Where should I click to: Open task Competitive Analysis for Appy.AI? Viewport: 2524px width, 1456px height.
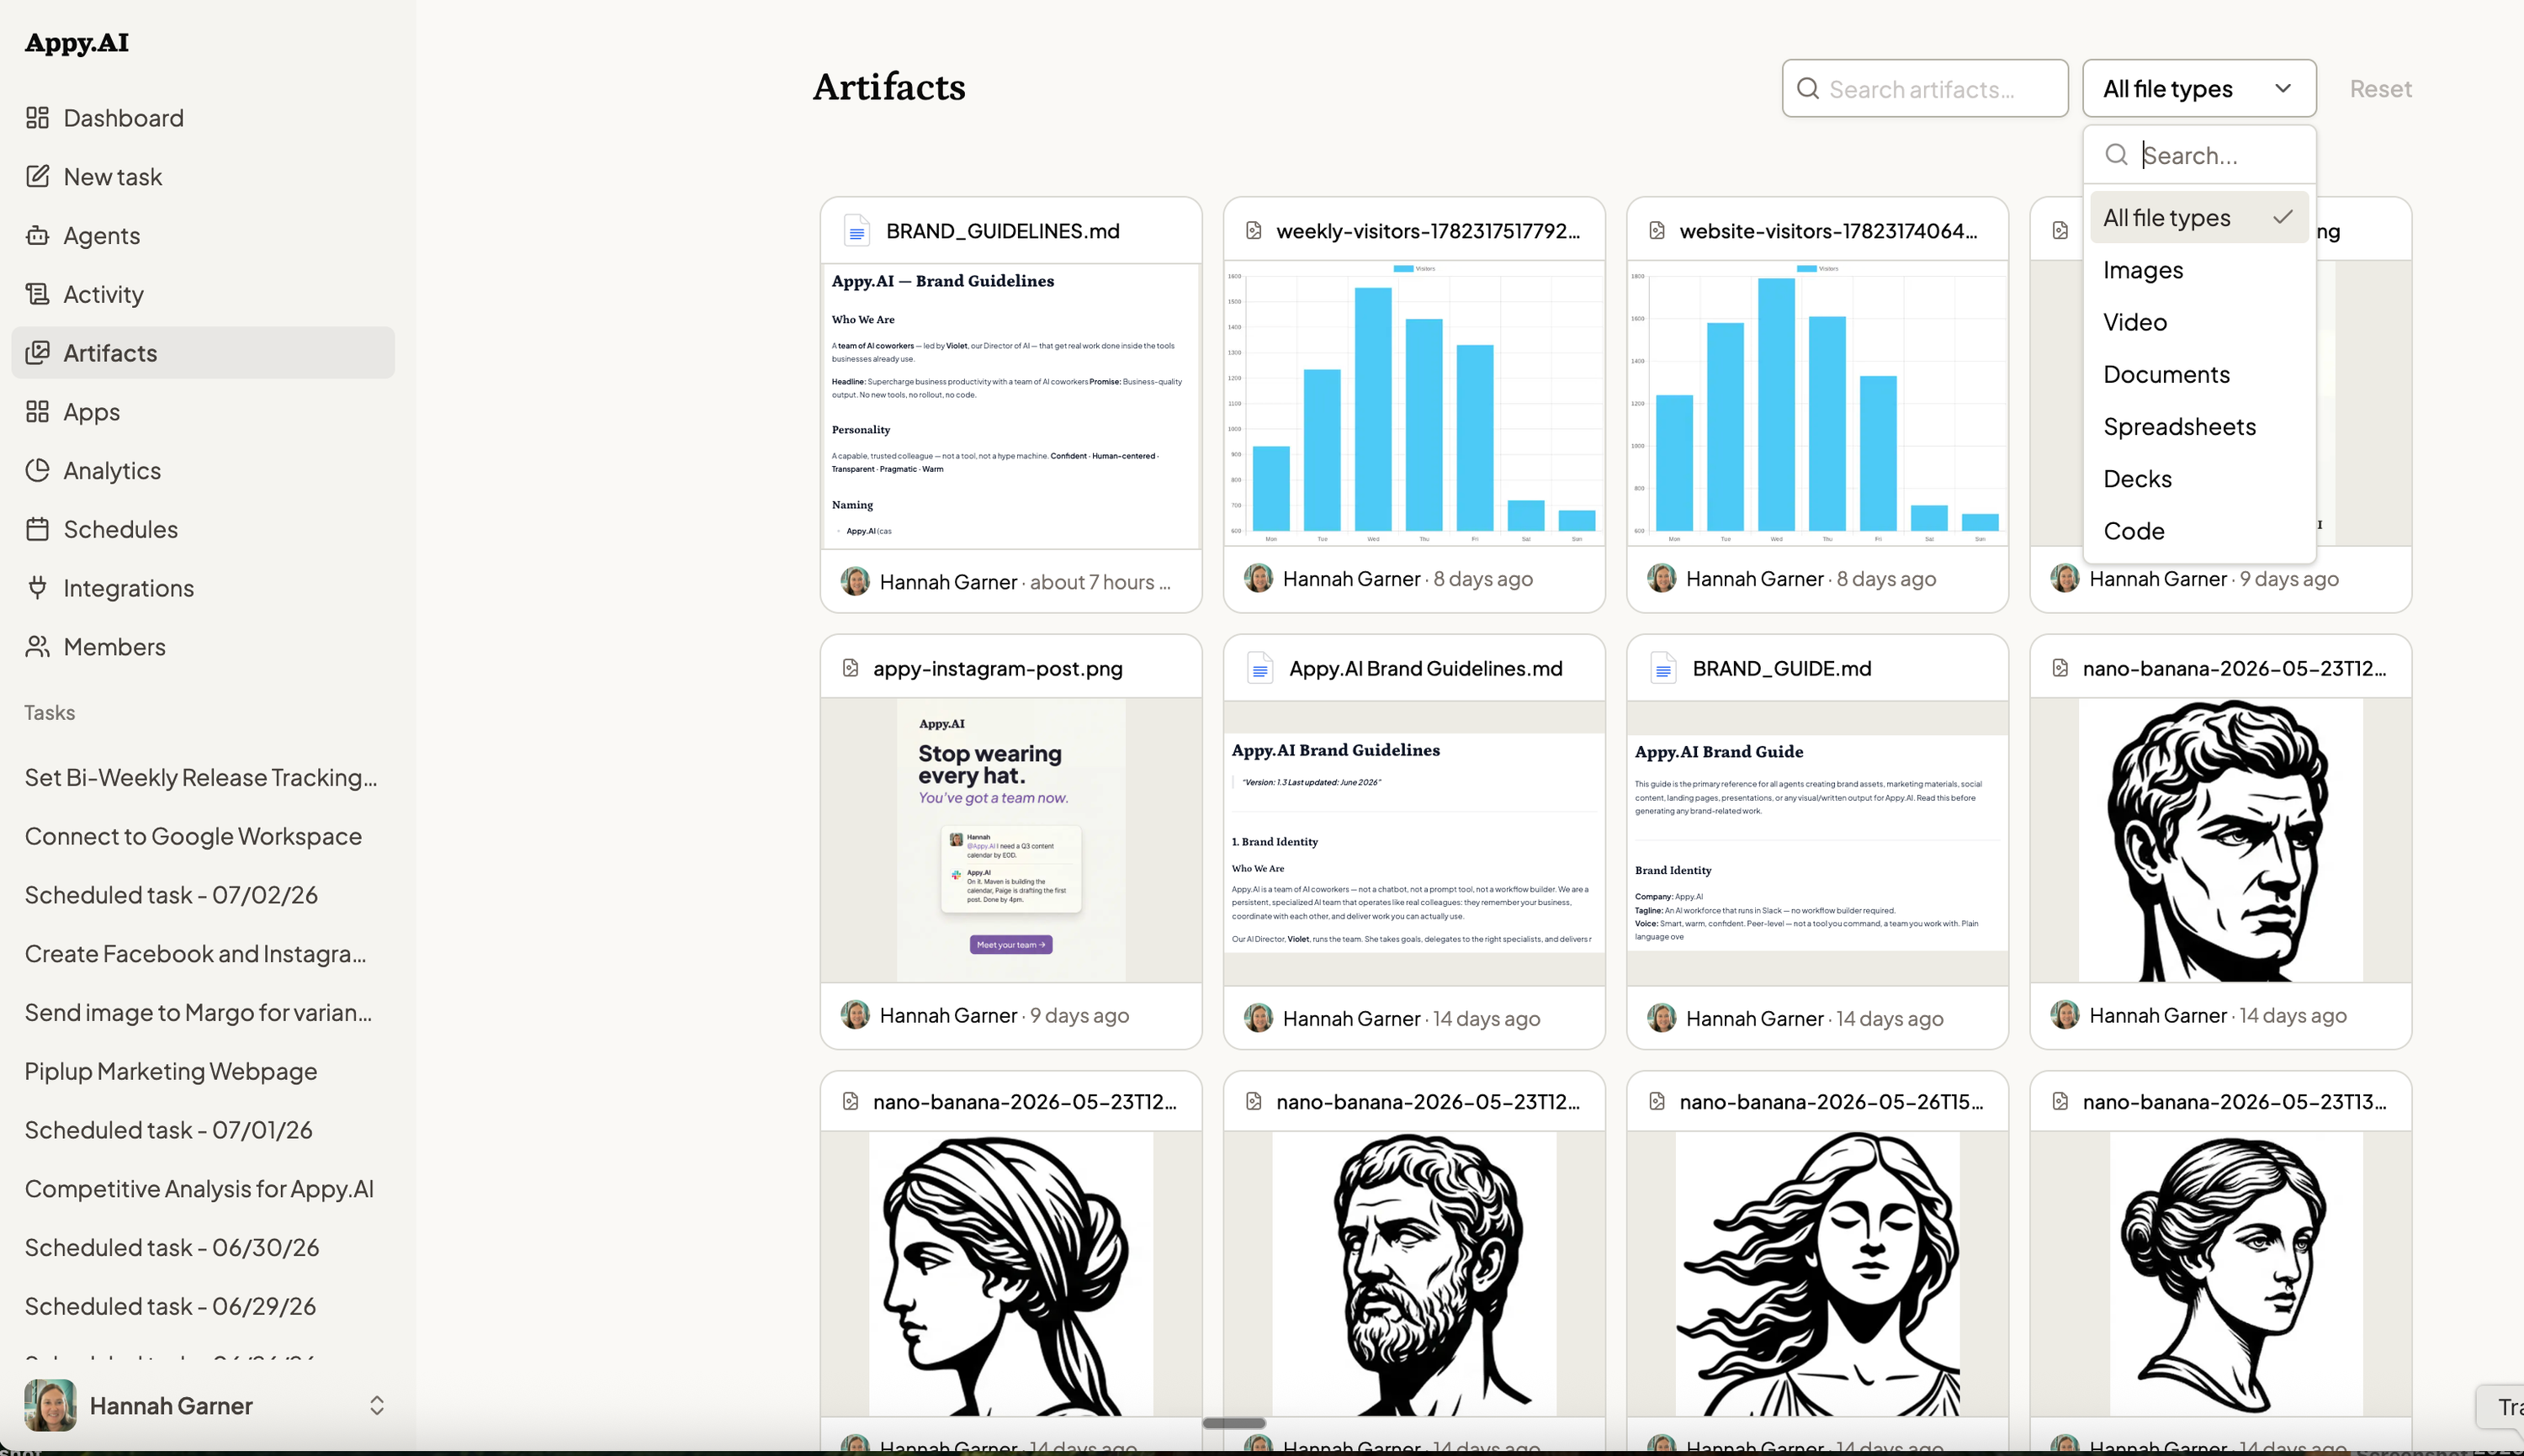[x=199, y=1189]
